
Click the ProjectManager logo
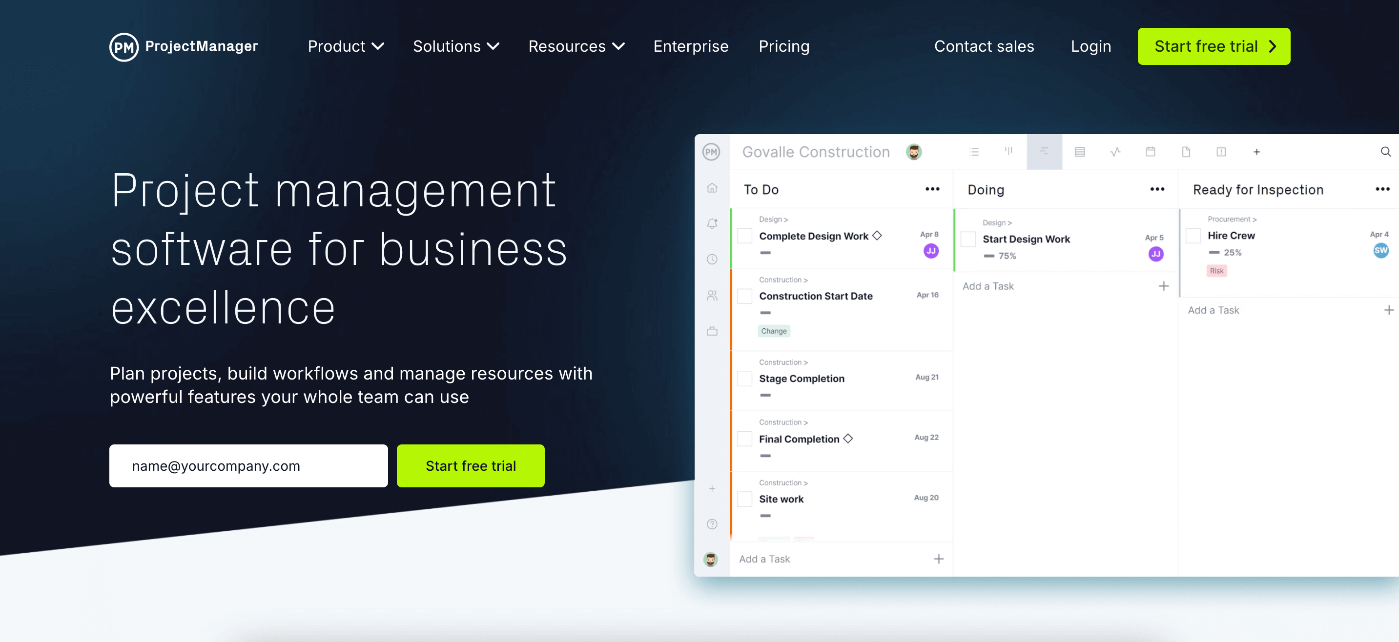pyautogui.click(x=184, y=47)
